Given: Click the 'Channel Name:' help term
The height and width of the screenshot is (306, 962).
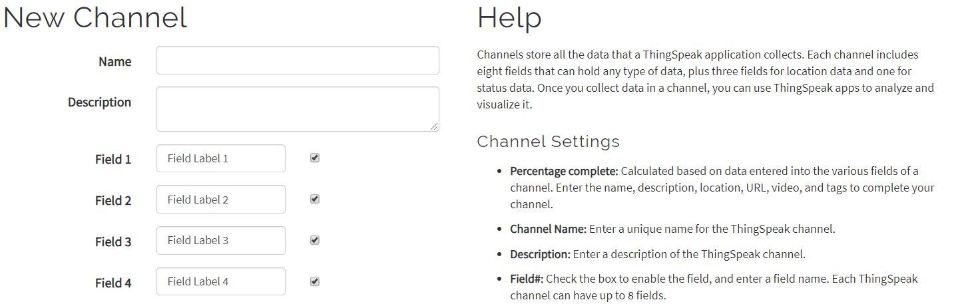Looking at the screenshot, I should pos(549,229).
